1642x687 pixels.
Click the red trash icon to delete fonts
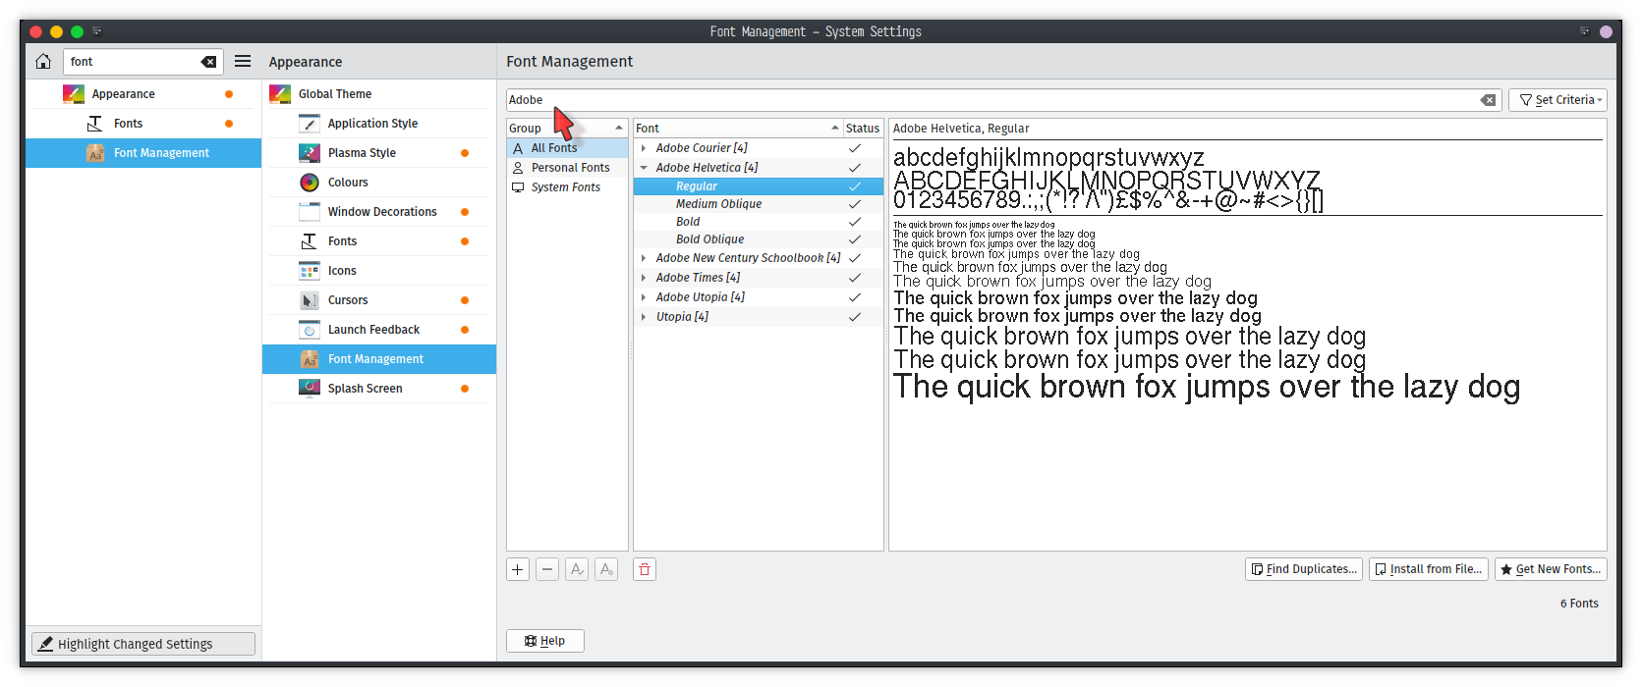click(645, 569)
